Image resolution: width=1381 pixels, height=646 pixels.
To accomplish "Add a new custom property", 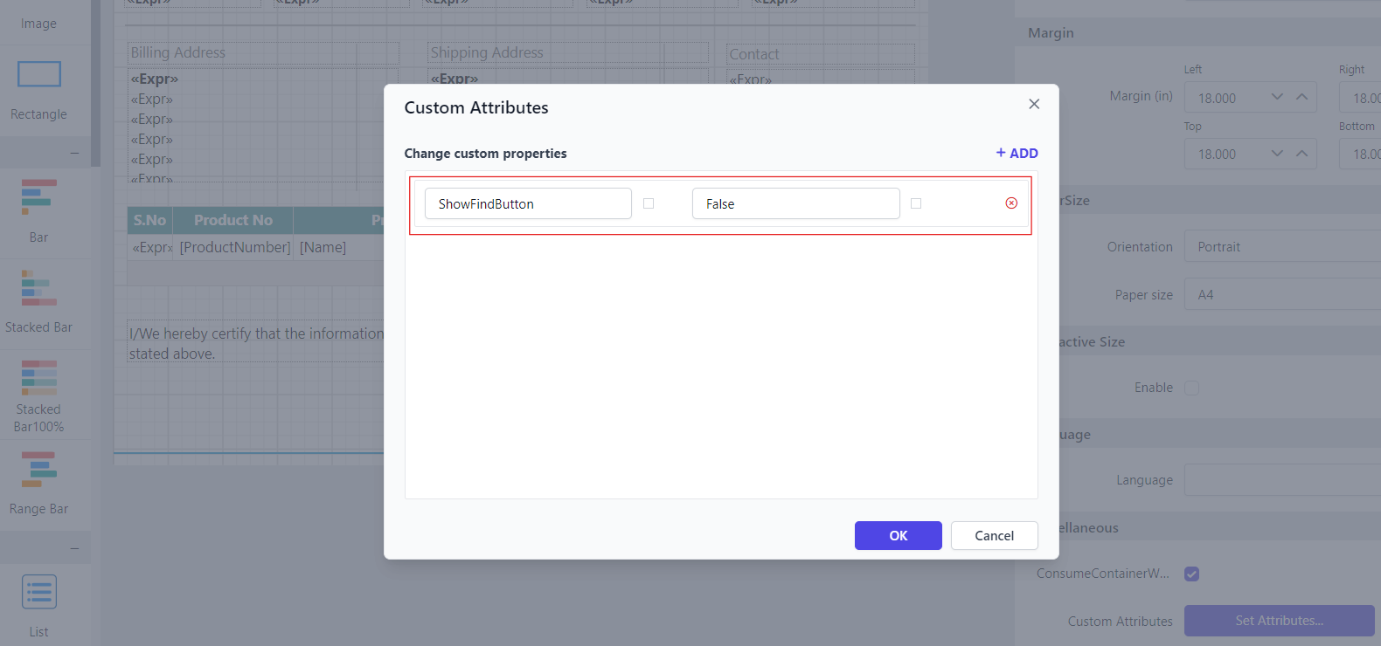I will coord(1017,153).
